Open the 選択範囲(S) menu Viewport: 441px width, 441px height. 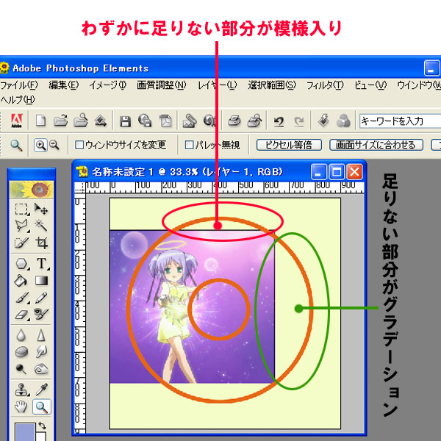pyautogui.click(x=272, y=85)
